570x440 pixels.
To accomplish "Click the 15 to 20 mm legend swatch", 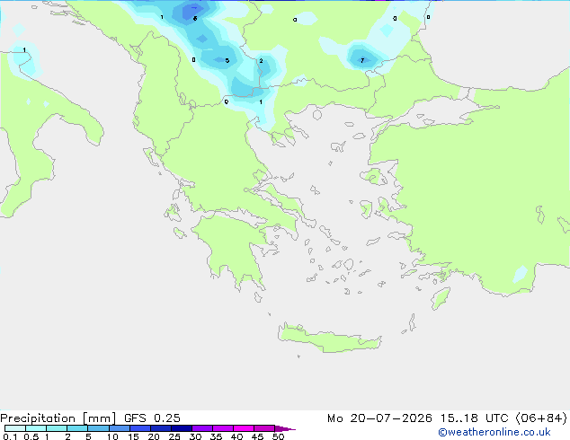I will 139,428.
